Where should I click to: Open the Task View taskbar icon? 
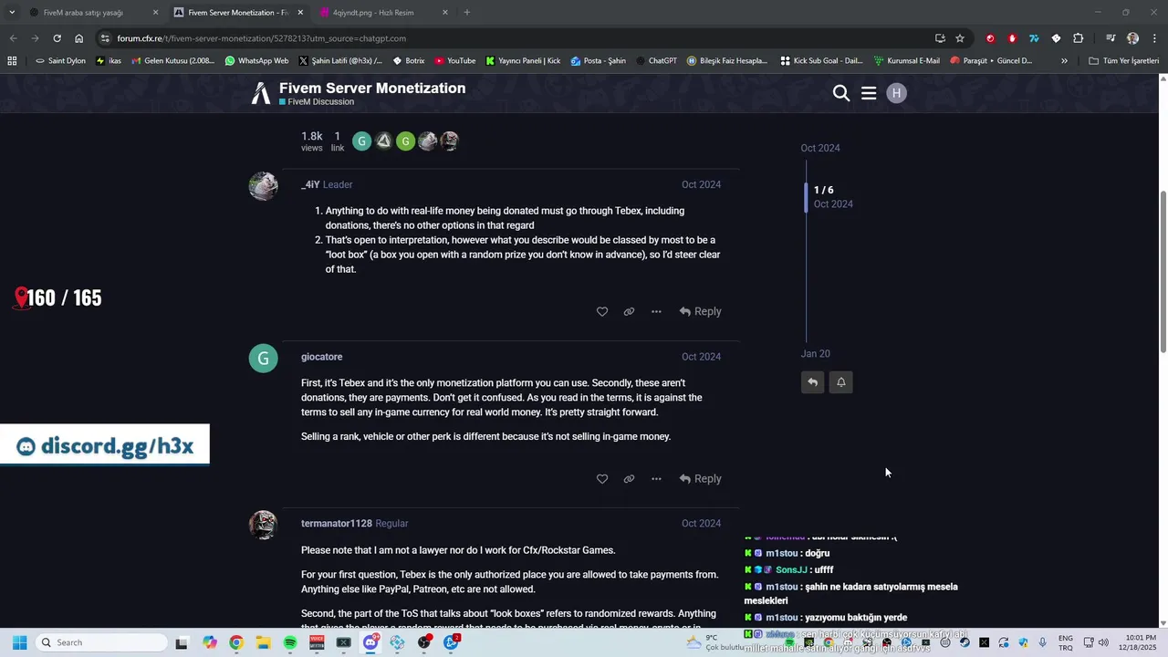(182, 642)
